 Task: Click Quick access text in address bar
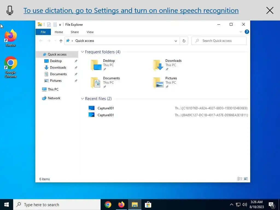coord(85,41)
